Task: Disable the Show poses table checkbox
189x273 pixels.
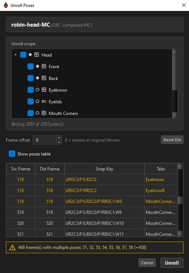Action: coord(12,154)
